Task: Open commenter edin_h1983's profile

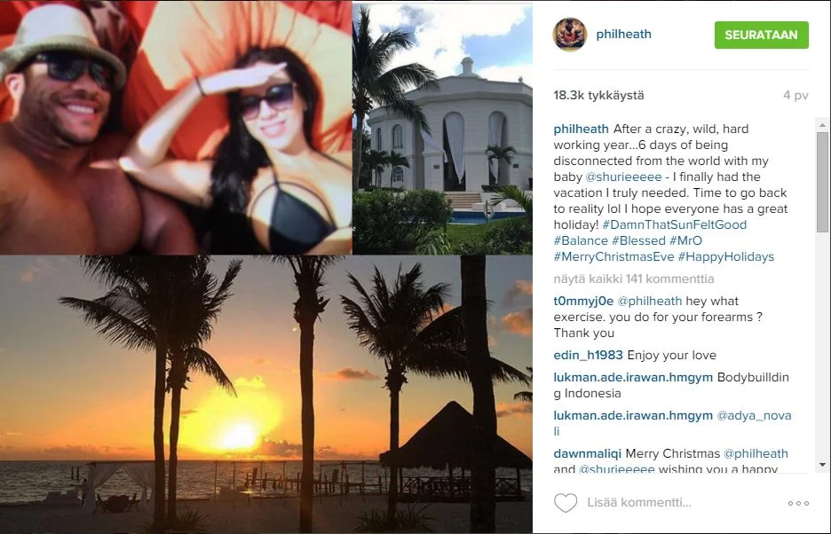Action: click(x=589, y=355)
